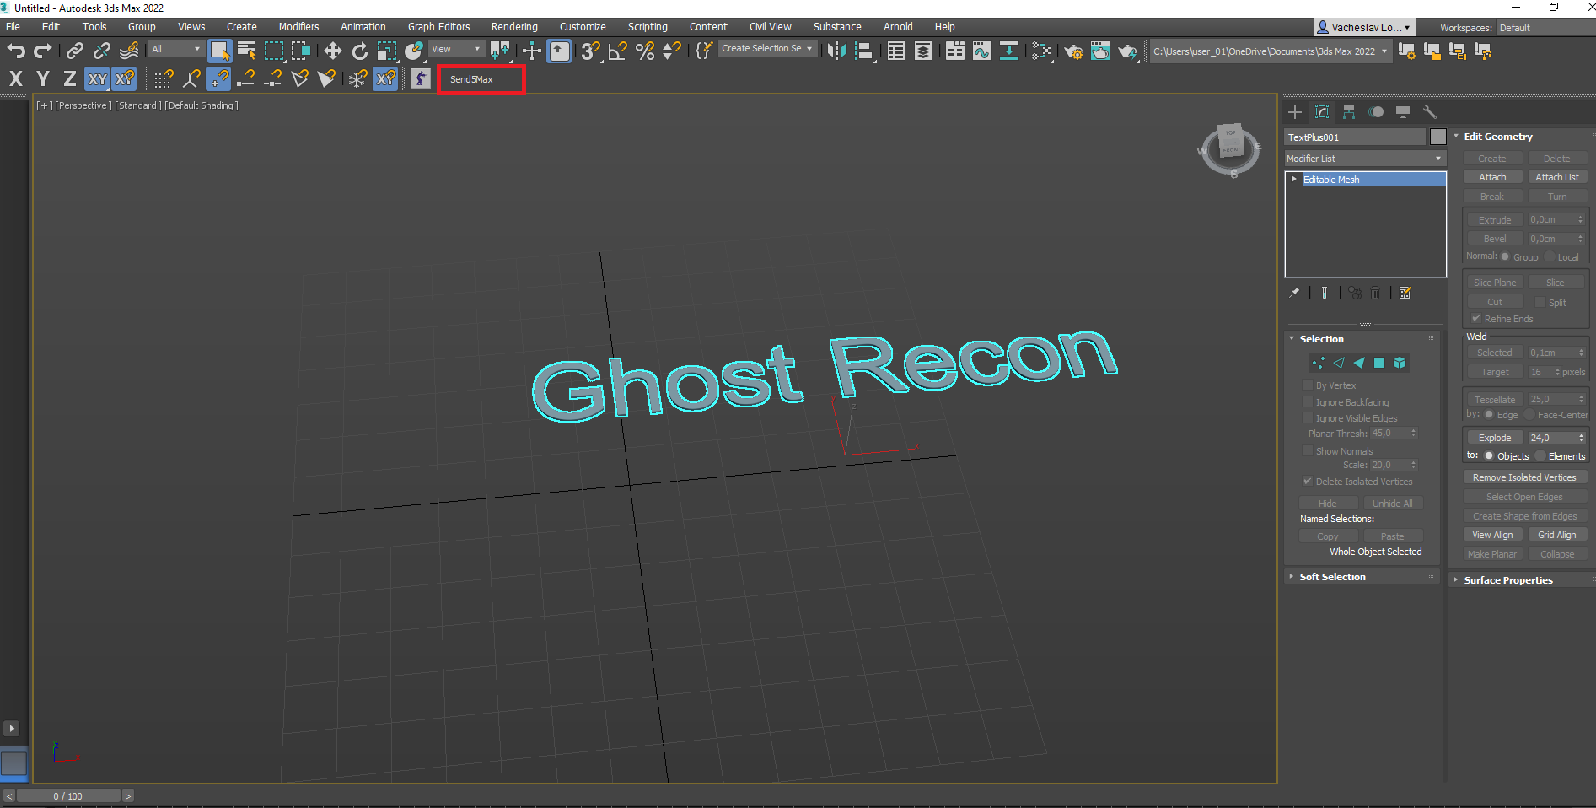Viewport: 1596px width, 808px height.
Task: Uncheck Delete Isolated Vertices
Action: [x=1308, y=482]
